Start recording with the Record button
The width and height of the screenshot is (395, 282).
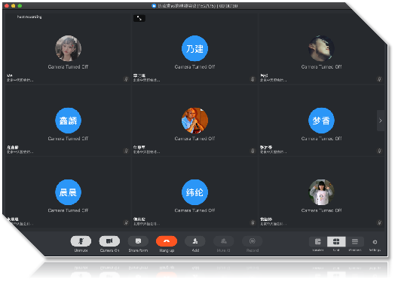pos(253,241)
